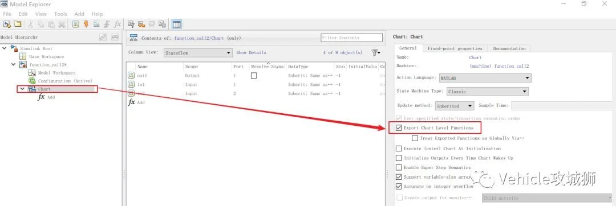
Task: Collapse the function_call2 tree node
Action: click(x=13, y=64)
